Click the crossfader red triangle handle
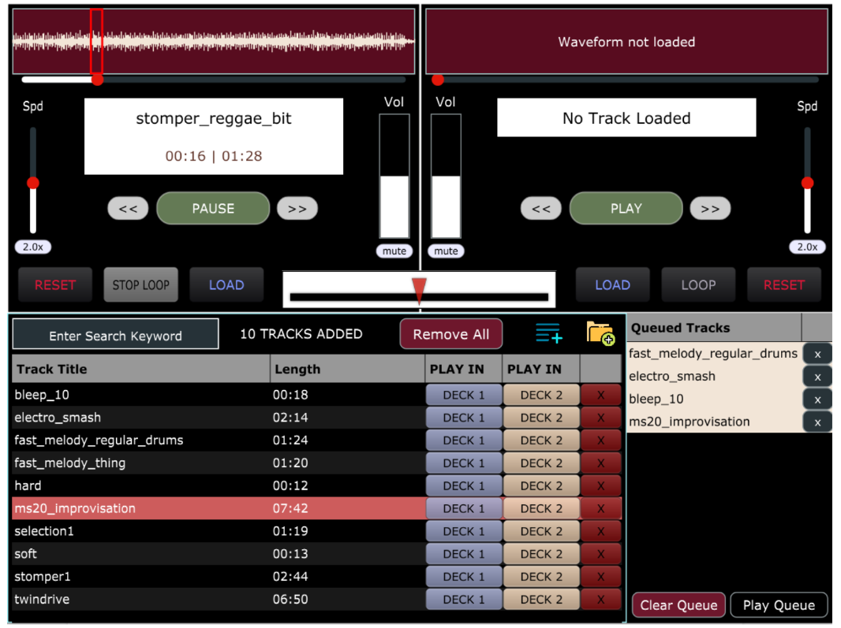Screen dimensions: 841x628 pos(419,291)
